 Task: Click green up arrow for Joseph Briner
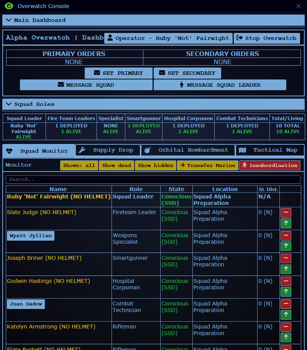tap(286, 269)
